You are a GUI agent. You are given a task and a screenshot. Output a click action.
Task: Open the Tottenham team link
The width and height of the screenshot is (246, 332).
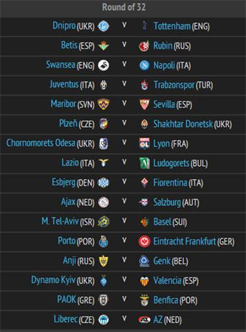coord(172,27)
